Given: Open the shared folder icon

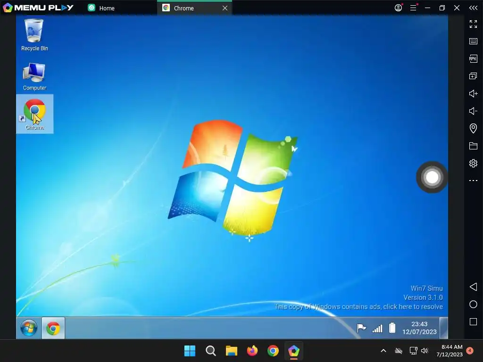Looking at the screenshot, I should (x=473, y=146).
